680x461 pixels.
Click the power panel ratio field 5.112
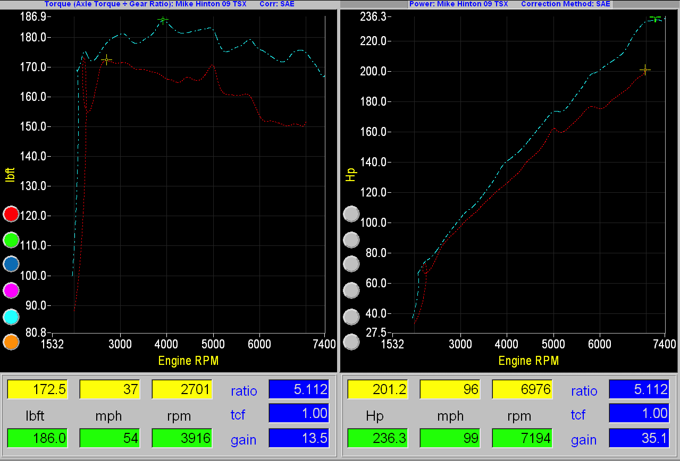[639, 389]
